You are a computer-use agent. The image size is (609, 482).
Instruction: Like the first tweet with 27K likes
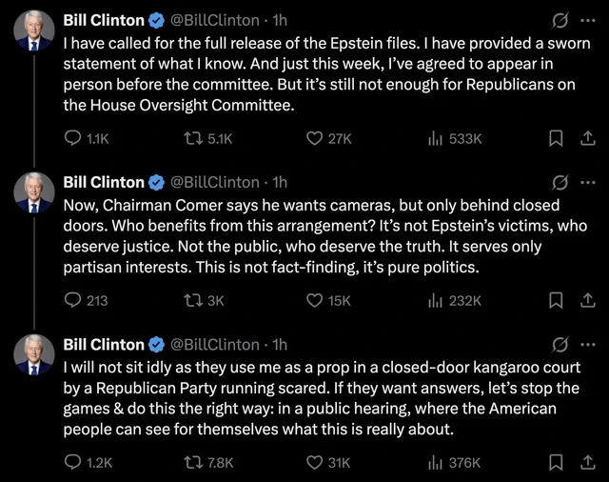point(316,138)
